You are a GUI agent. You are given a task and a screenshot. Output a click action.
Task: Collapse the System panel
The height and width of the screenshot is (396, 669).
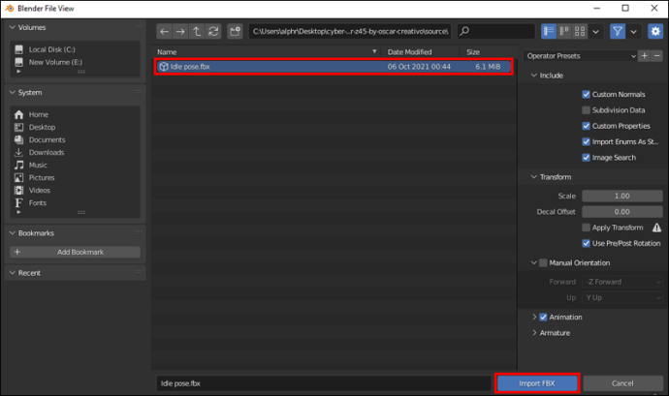tap(12, 93)
